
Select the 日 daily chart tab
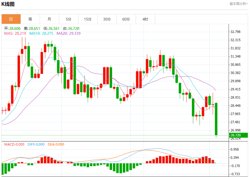pyautogui.click(x=11, y=19)
